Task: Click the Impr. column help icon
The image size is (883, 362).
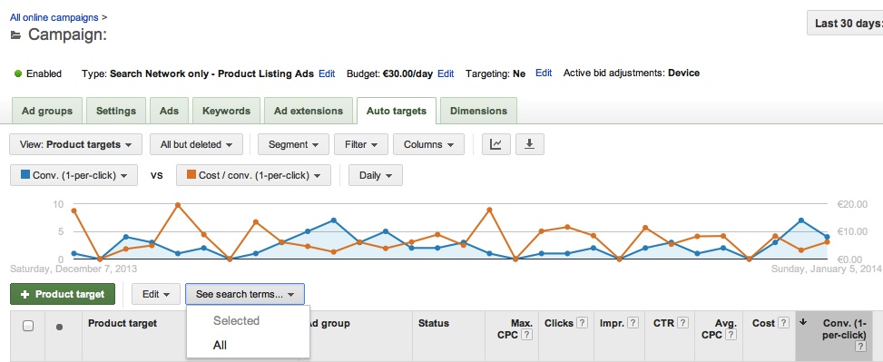Action: (633, 323)
